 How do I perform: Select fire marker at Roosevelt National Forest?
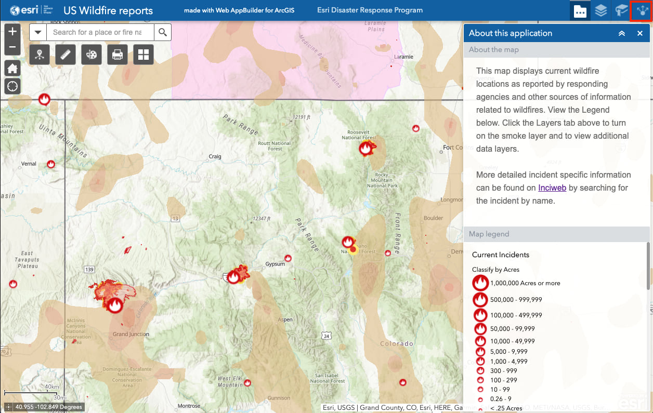tap(366, 149)
